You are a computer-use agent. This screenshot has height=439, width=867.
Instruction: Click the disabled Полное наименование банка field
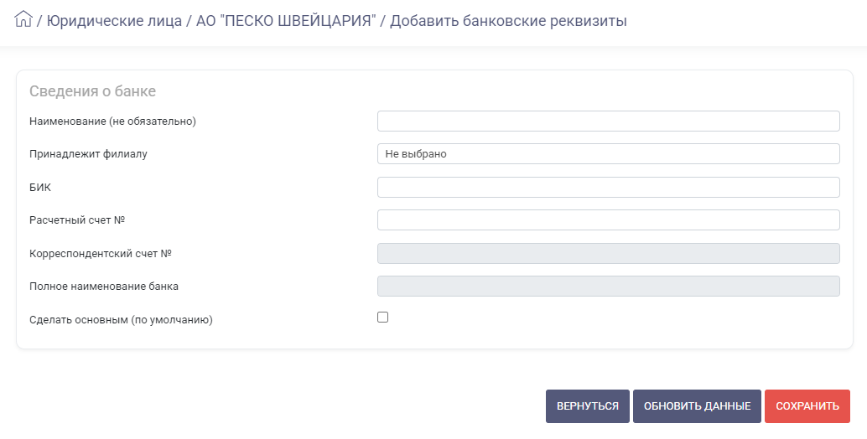pyautogui.click(x=608, y=286)
